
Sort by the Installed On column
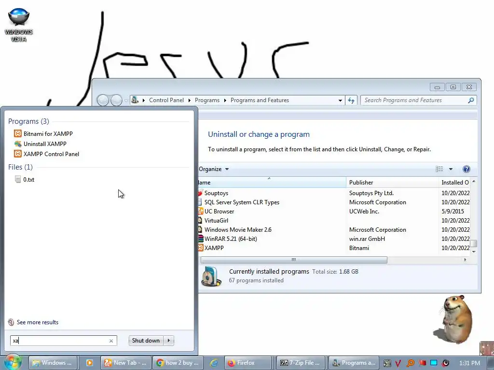click(x=454, y=183)
